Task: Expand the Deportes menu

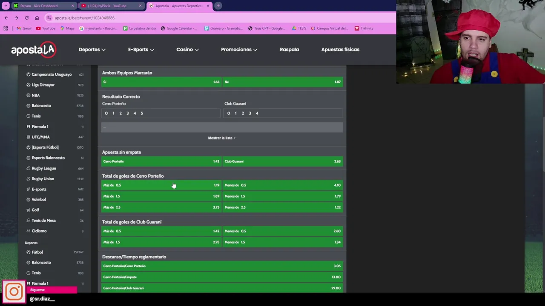Action: tap(92, 49)
